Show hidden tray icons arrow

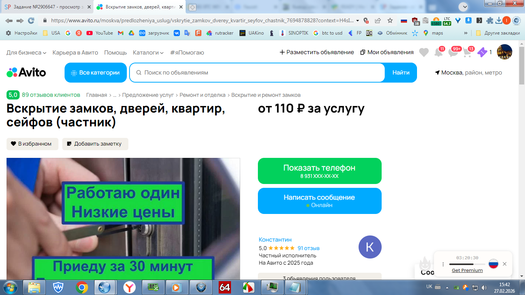pyautogui.click(x=447, y=287)
